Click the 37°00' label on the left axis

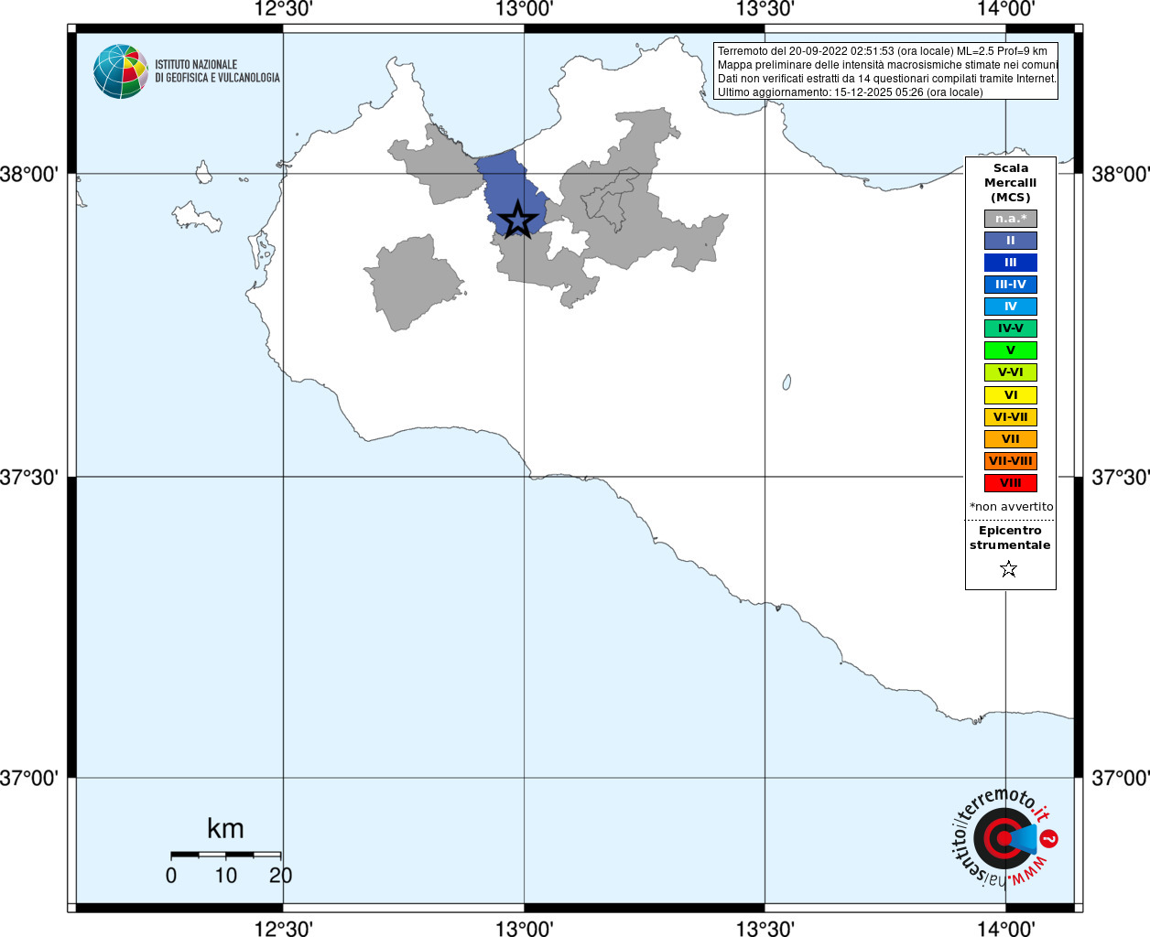tap(29, 778)
